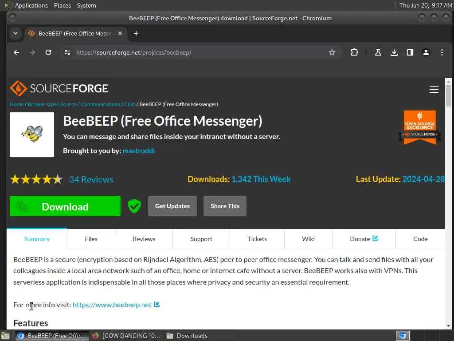Viewport: 454px width, 341px height.
Task: Switch to Downloads taskbar window
Action: 201,336
